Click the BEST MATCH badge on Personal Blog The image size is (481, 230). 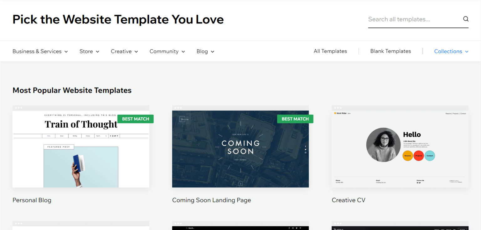(x=135, y=119)
